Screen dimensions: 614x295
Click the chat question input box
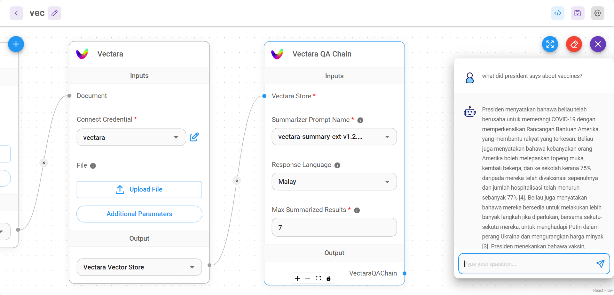coord(528,264)
